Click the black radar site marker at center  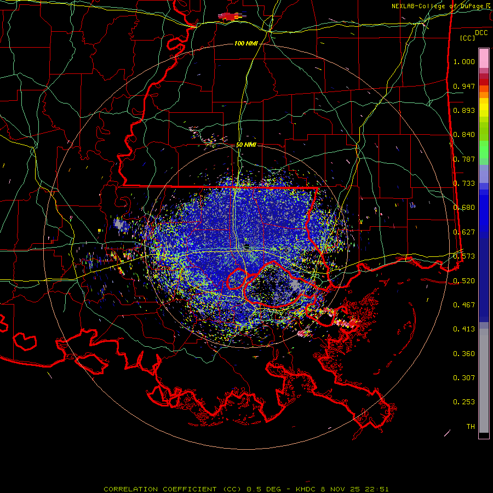[x=247, y=245]
